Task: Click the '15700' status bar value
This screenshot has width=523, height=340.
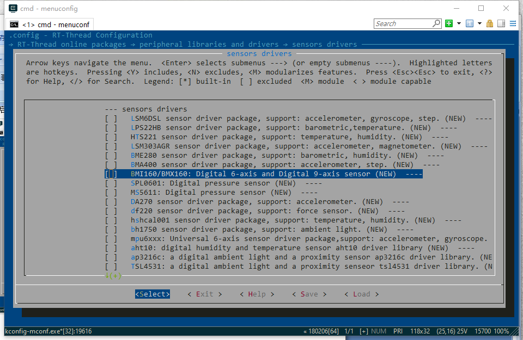Action: click(x=483, y=331)
